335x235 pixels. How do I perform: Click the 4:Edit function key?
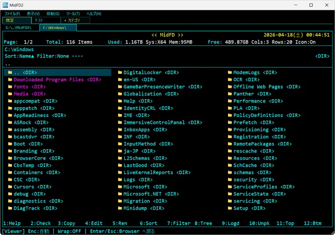coord(94,223)
